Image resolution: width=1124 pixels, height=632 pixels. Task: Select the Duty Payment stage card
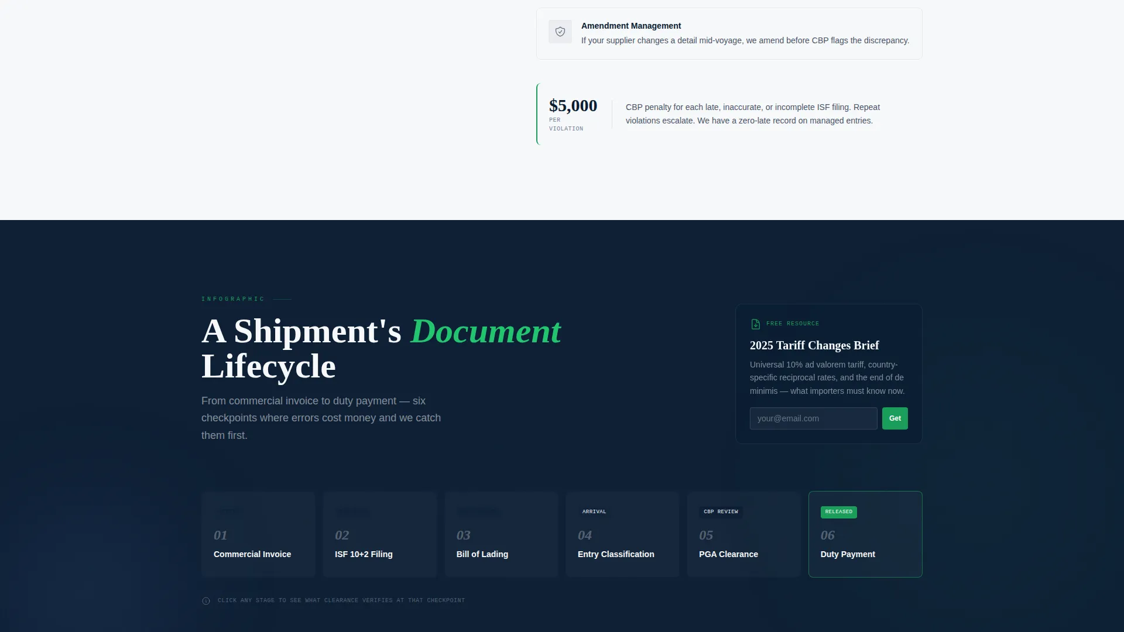[865, 534]
